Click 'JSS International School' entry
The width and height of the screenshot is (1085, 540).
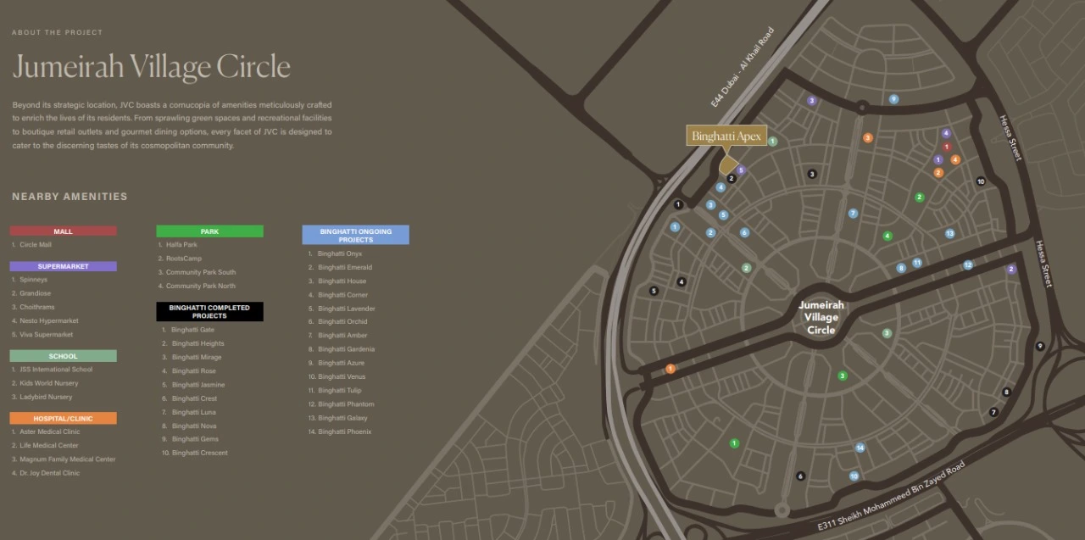tap(56, 370)
